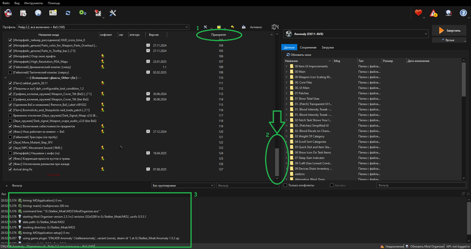The image size is (471, 249).
Task: Open the Без группировки dropdown
Action: (183, 185)
